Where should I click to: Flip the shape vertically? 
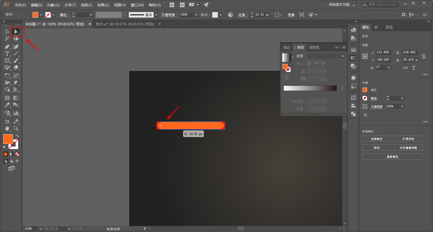click(x=414, y=68)
